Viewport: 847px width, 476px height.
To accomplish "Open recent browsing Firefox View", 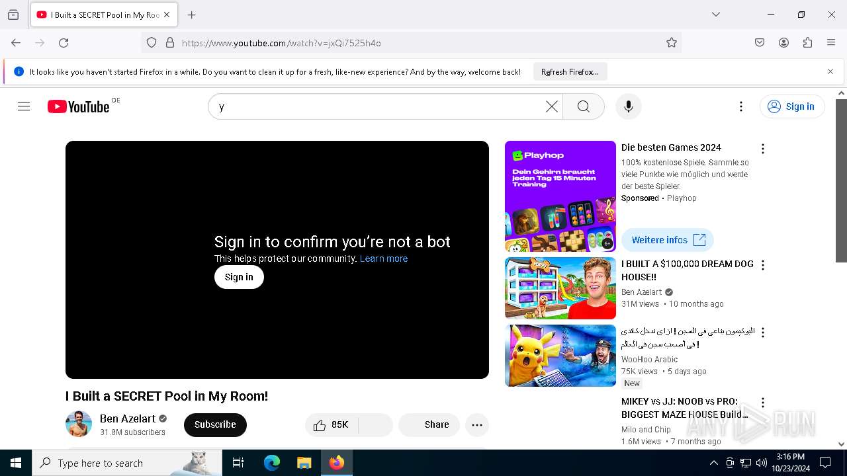I will tap(13, 15).
